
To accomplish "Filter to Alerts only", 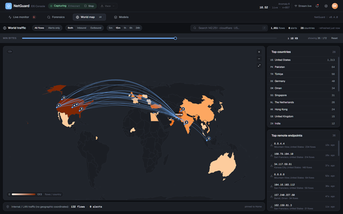I will pos(54,28).
